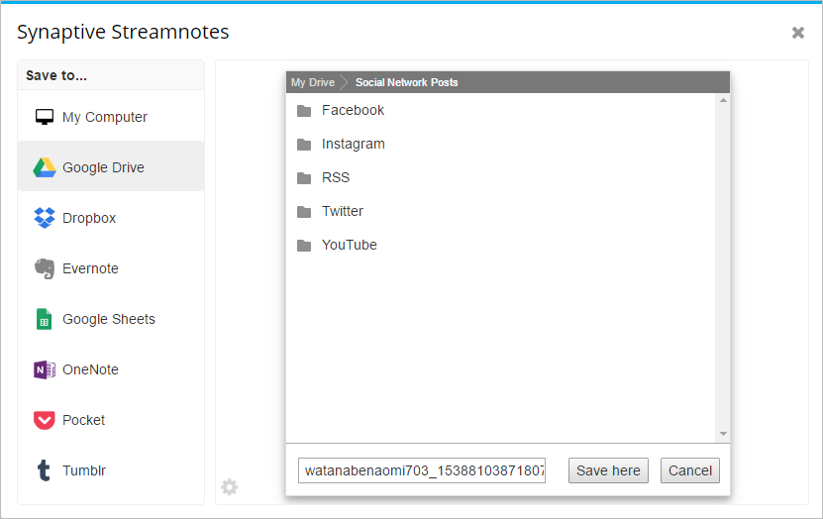Click the Twitter folder icon
This screenshot has width=823, height=519.
(x=304, y=212)
